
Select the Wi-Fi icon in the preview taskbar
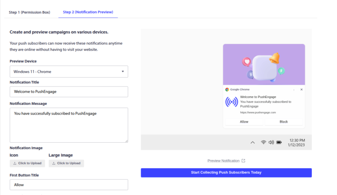tap(263, 142)
